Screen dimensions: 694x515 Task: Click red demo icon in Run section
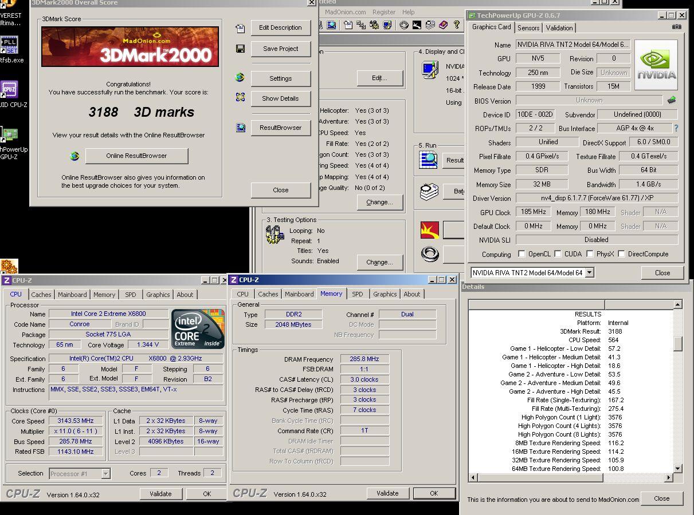tap(430, 231)
